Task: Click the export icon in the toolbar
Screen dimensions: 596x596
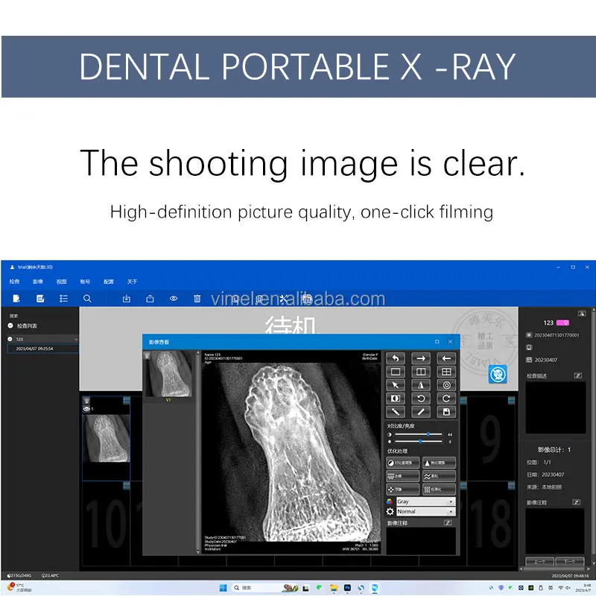Action: pos(150,298)
